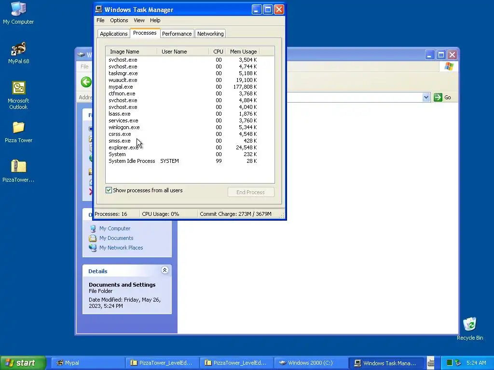Screen dimensions: 494x370
Task: Sort processes by Mem Usage column
Action: (x=243, y=52)
